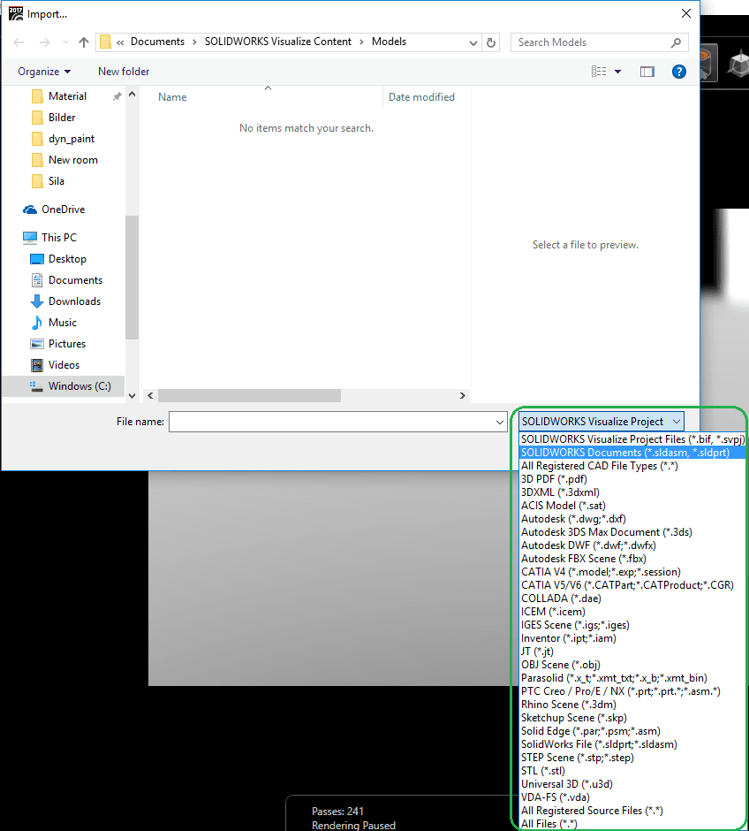
Task: Open the Organize dropdown menu
Action: [x=44, y=72]
